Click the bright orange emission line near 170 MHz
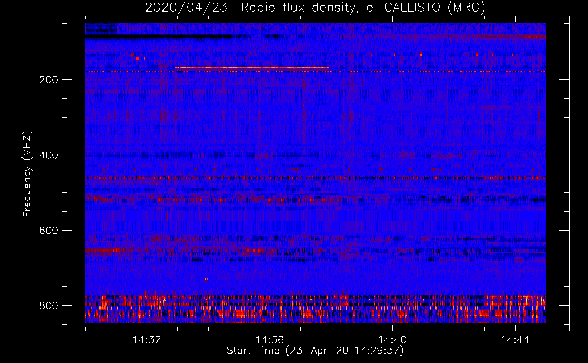588x363 pixels. (x=251, y=68)
